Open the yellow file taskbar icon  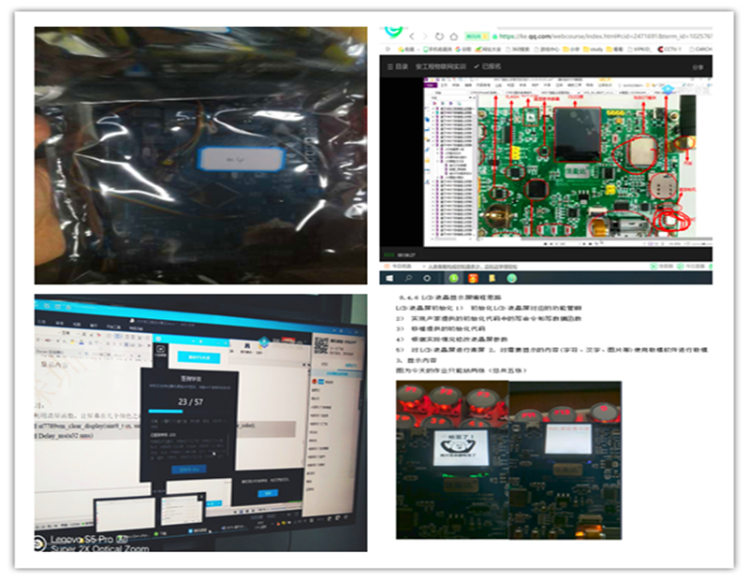coord(492,278)
